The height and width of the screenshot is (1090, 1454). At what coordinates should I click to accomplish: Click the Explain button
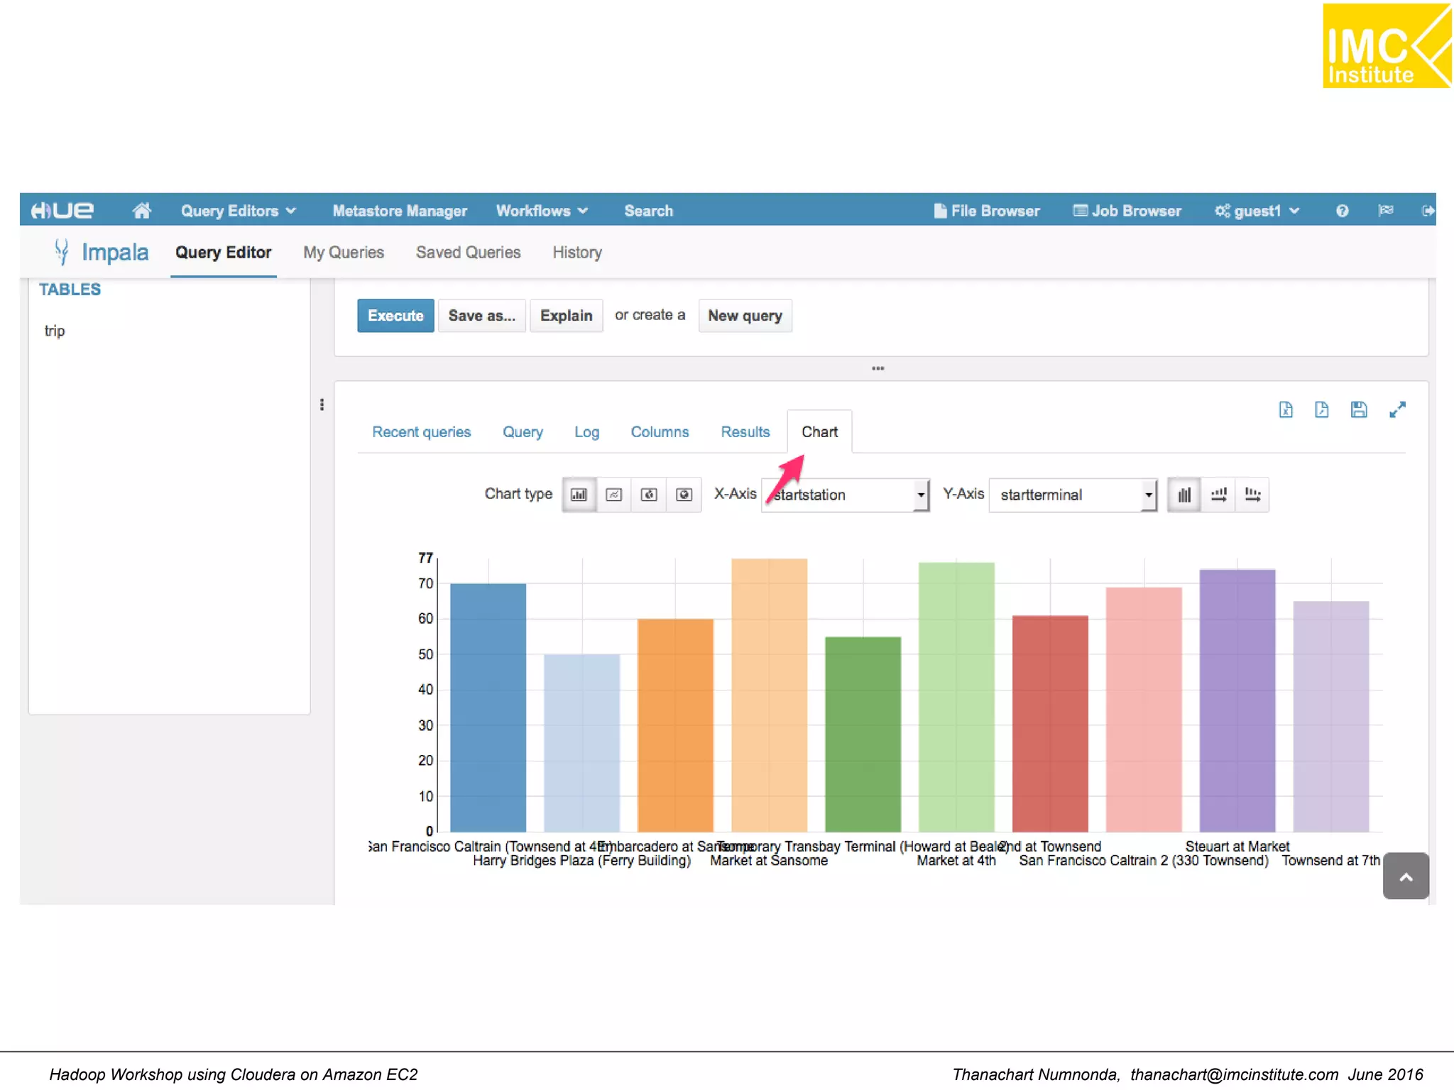(x=566, y=316)
